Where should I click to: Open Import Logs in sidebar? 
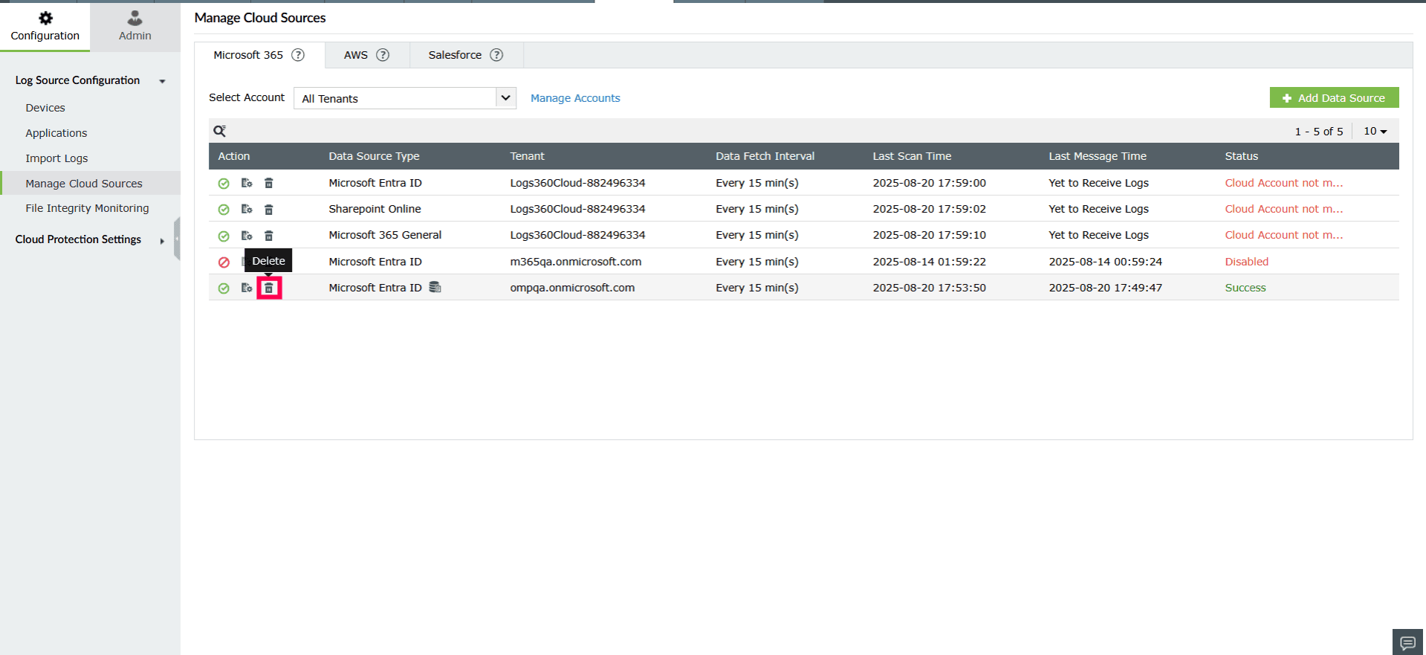tap(56, 158)
